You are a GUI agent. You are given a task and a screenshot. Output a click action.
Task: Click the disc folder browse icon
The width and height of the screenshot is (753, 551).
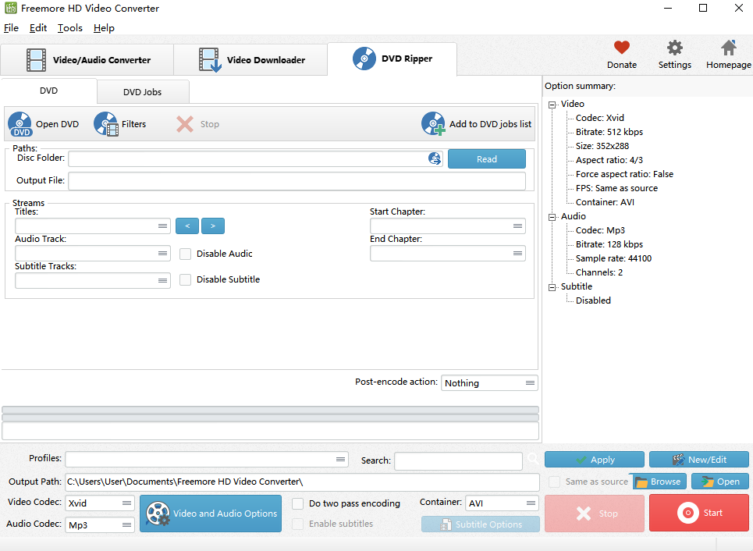[435, 158]
